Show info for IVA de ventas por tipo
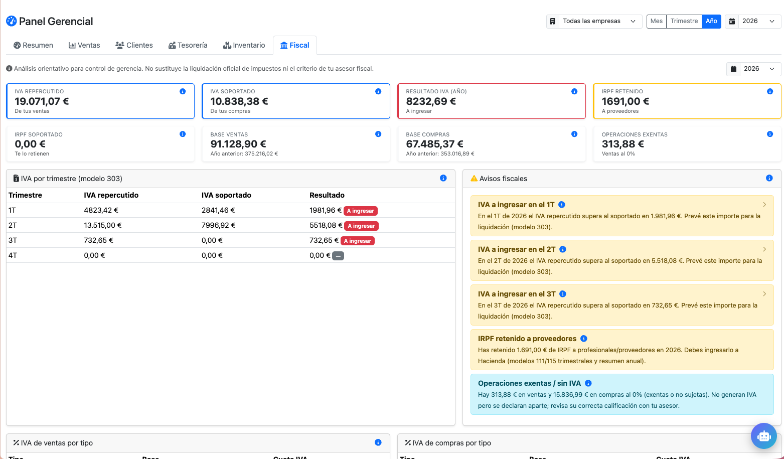784x459 pixels. [378, 442]
